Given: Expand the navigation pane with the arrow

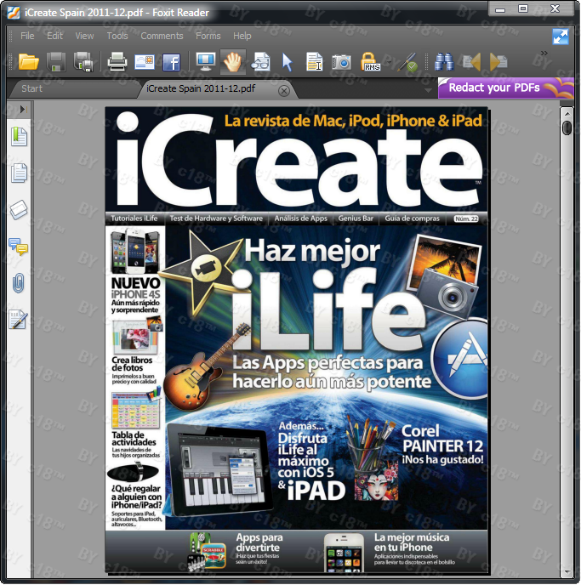Looking at the screenshot, I should tap(22, 110).
